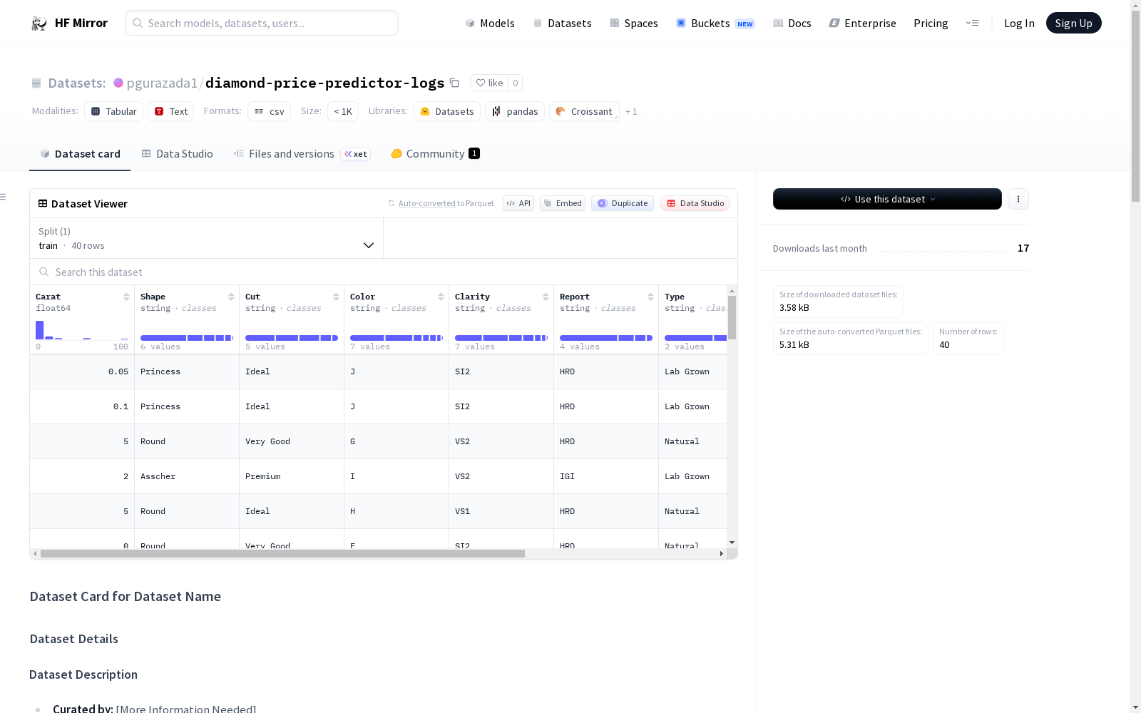This screenshot has height=713, width=1141.
Task: Click the sort arrows on Clarity column
Action: (546, 297)
